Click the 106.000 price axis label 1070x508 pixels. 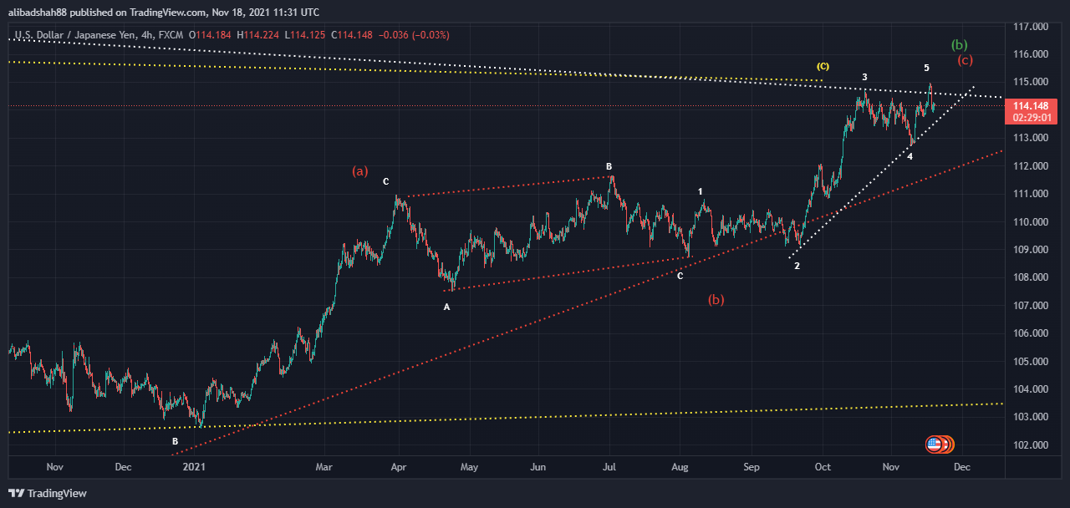coord(1032,333)
